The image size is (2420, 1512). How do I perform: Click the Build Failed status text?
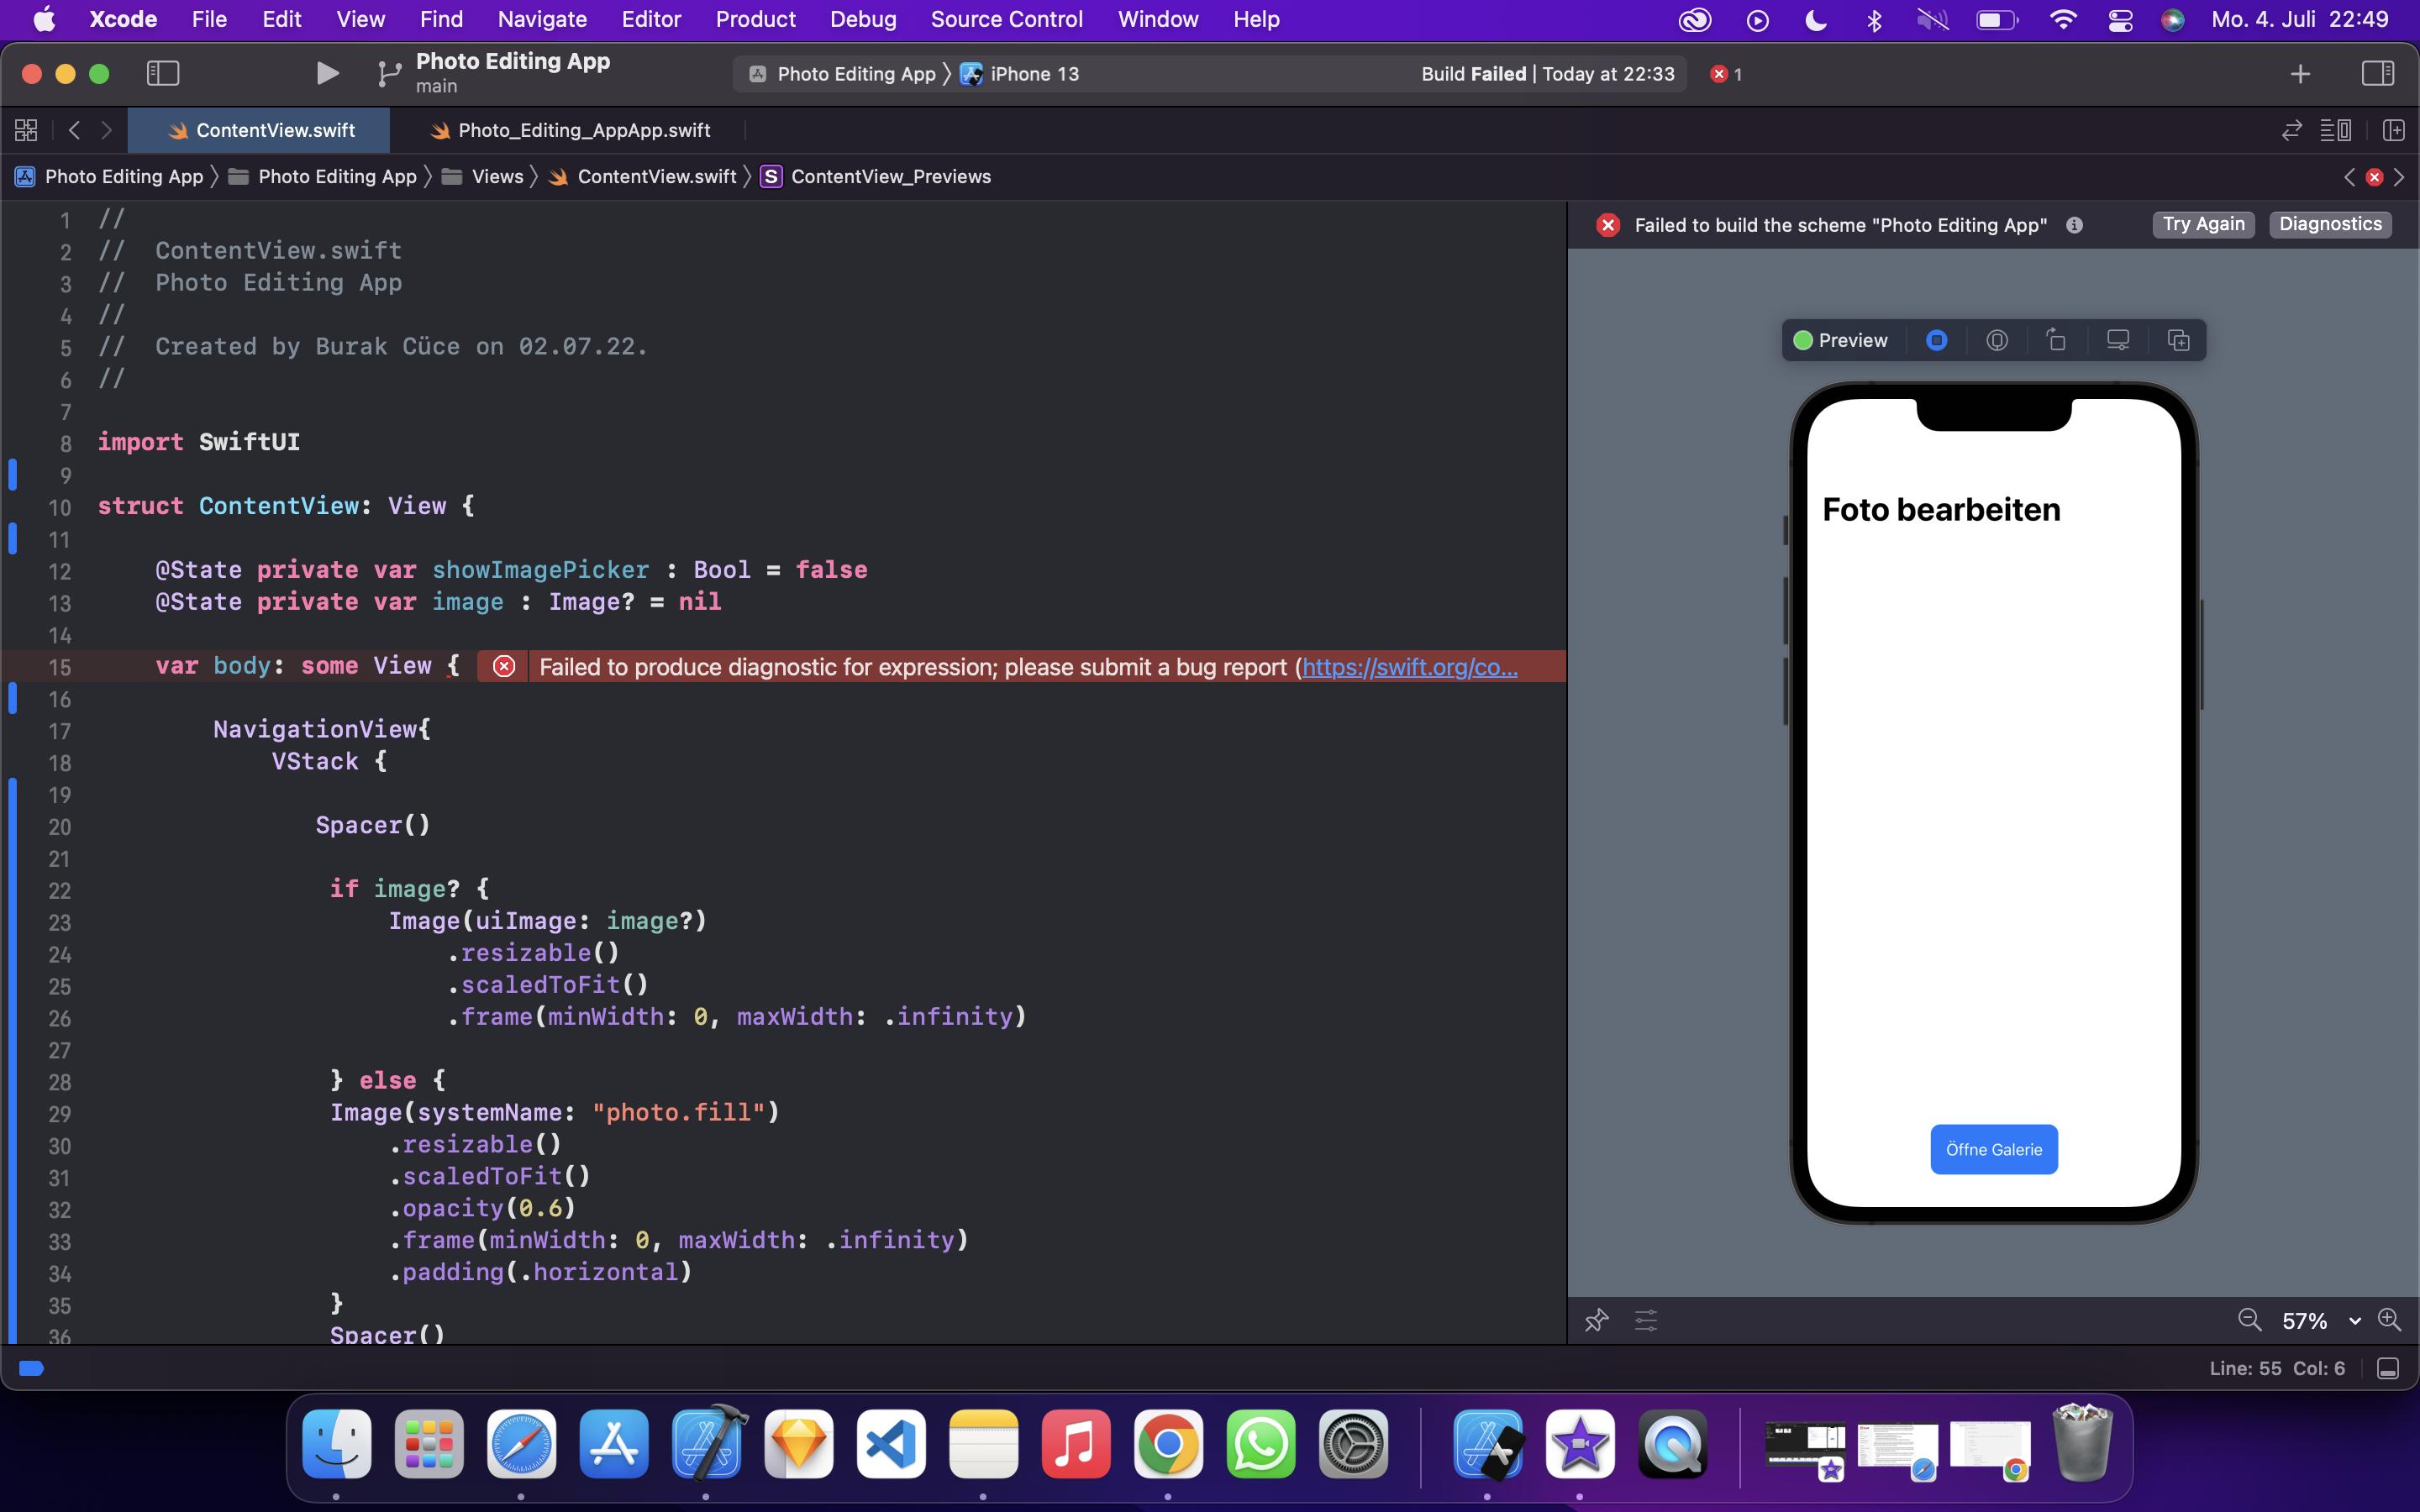(x=1473, y=74)
